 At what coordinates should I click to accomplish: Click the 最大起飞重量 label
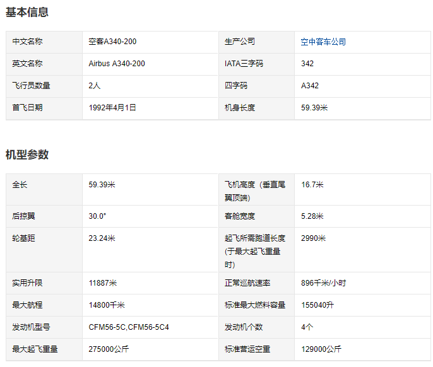(x=35, y=349)
